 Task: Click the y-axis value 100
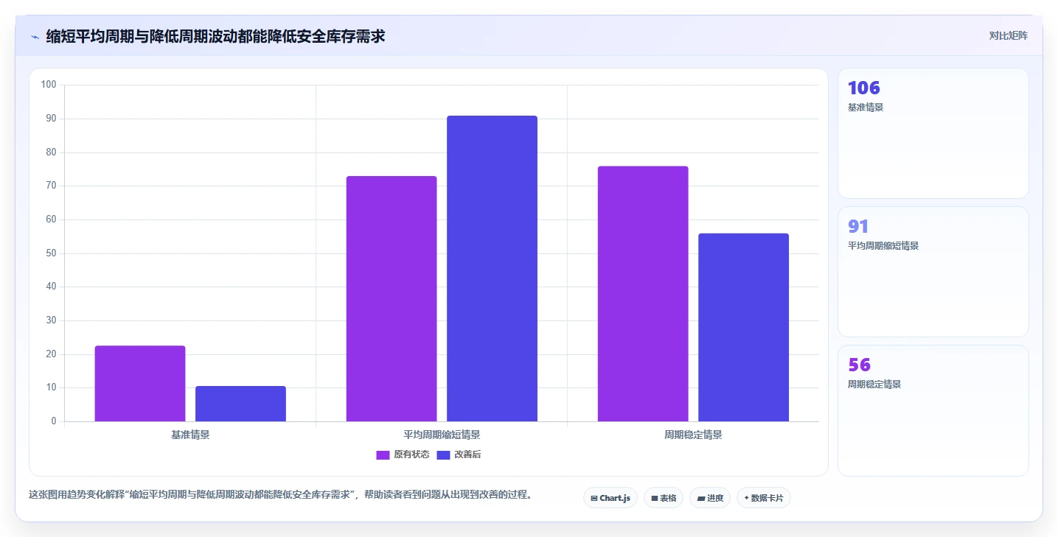coord(49,85)
